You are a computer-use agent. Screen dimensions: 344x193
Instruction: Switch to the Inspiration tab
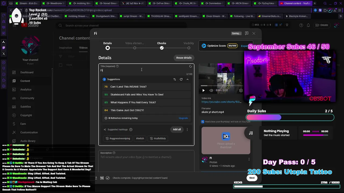coord(66,48)
